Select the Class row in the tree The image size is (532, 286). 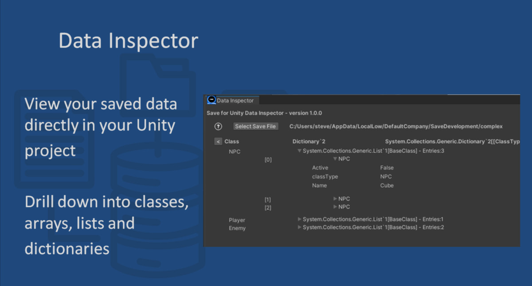click(x=233, y=141)
